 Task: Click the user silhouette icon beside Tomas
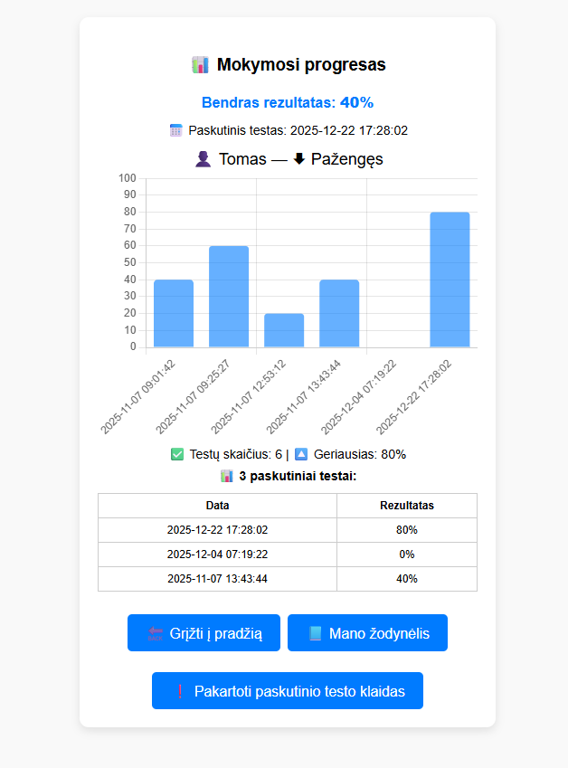(x=203, y=159)
